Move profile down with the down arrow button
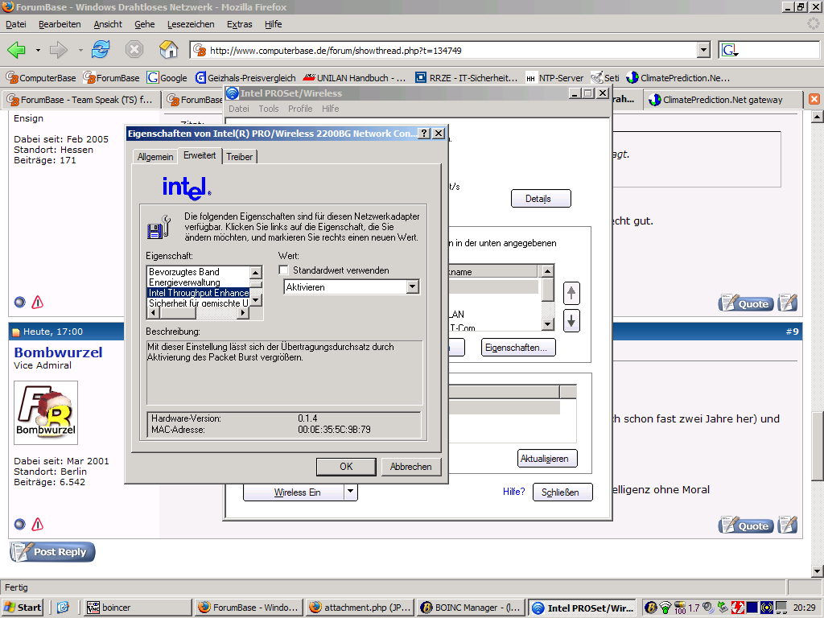The image size is (824, 618). [571, 320]
